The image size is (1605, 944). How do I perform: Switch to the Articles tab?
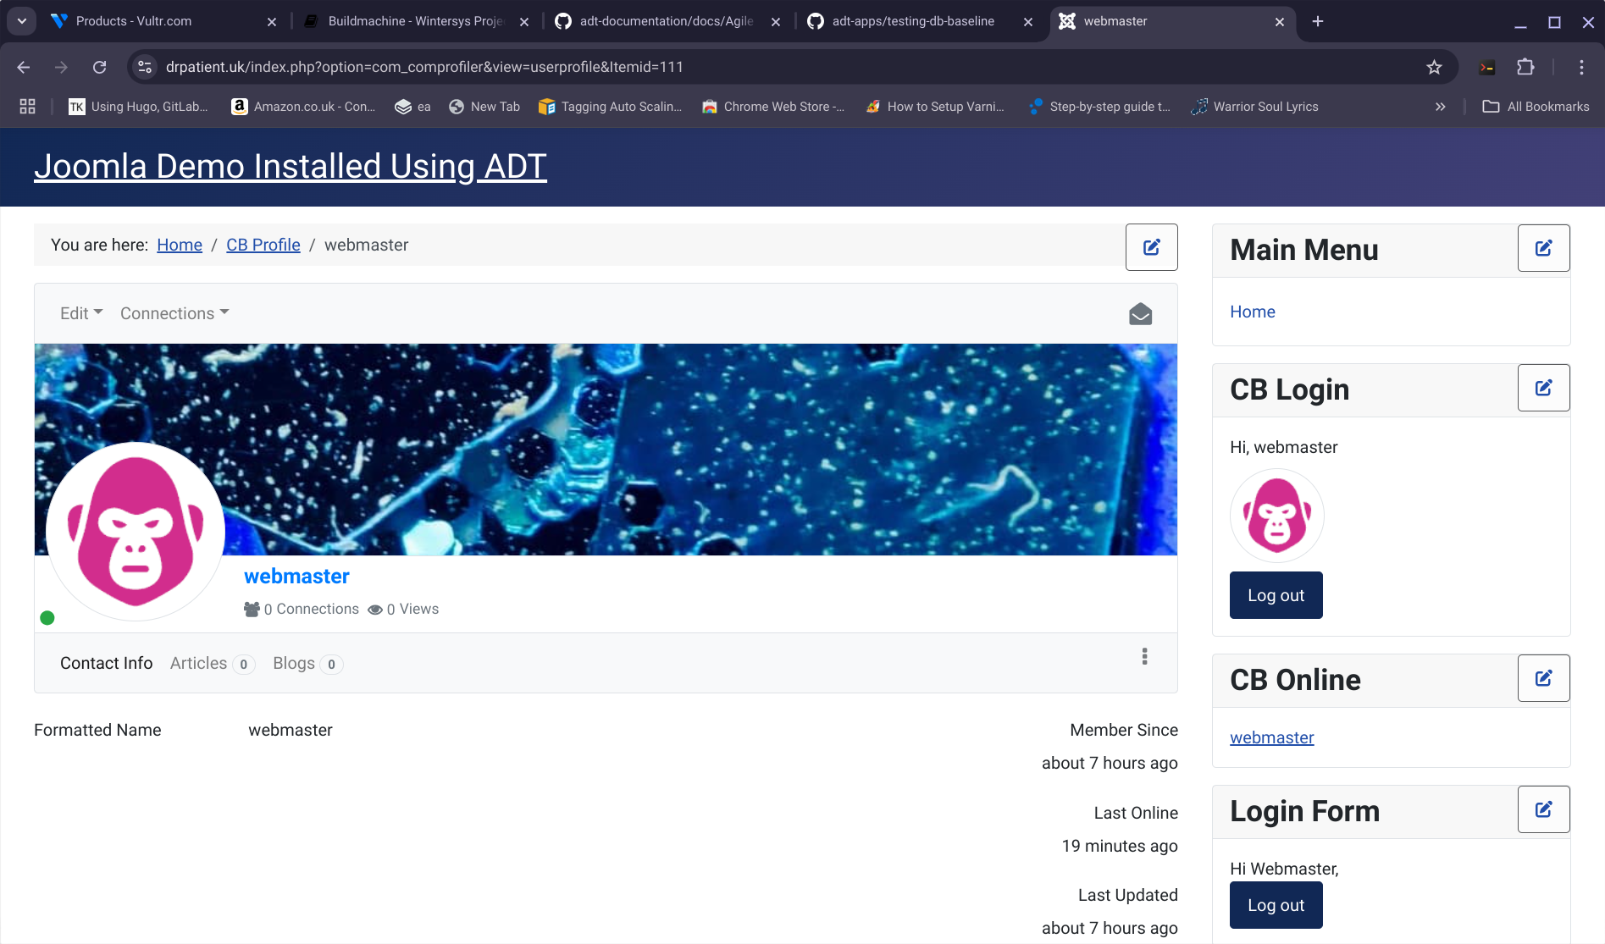[x=199, y=663]
